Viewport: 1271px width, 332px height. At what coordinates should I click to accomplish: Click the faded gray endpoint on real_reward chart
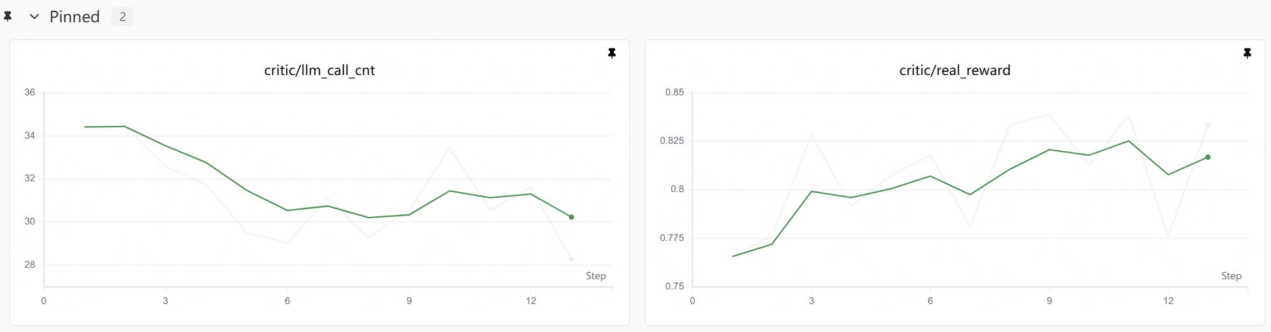1208,125
